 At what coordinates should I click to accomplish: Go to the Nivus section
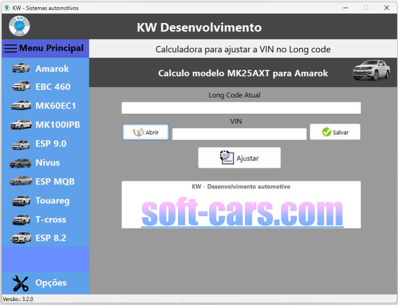pyautogui.click(x=48, y=163)
